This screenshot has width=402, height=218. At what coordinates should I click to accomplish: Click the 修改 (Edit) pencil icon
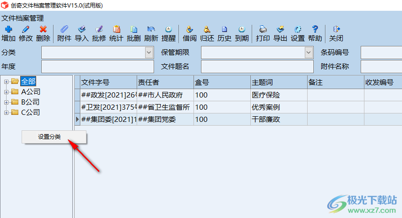click(x=26, y=30)
